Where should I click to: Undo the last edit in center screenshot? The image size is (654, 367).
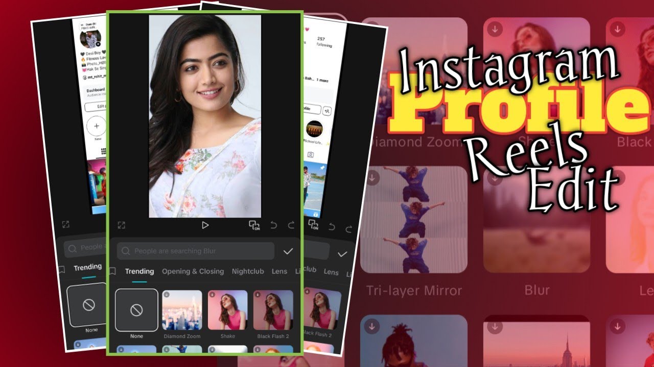pos(274,225)
